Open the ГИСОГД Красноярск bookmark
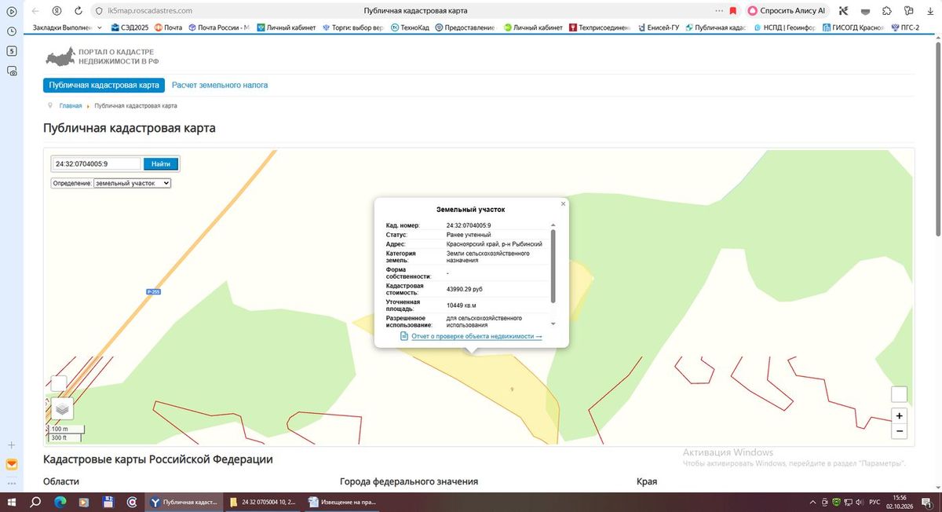The height and width of the screenshot is (512, 942). pyautogui.click(x=853, y=27)
